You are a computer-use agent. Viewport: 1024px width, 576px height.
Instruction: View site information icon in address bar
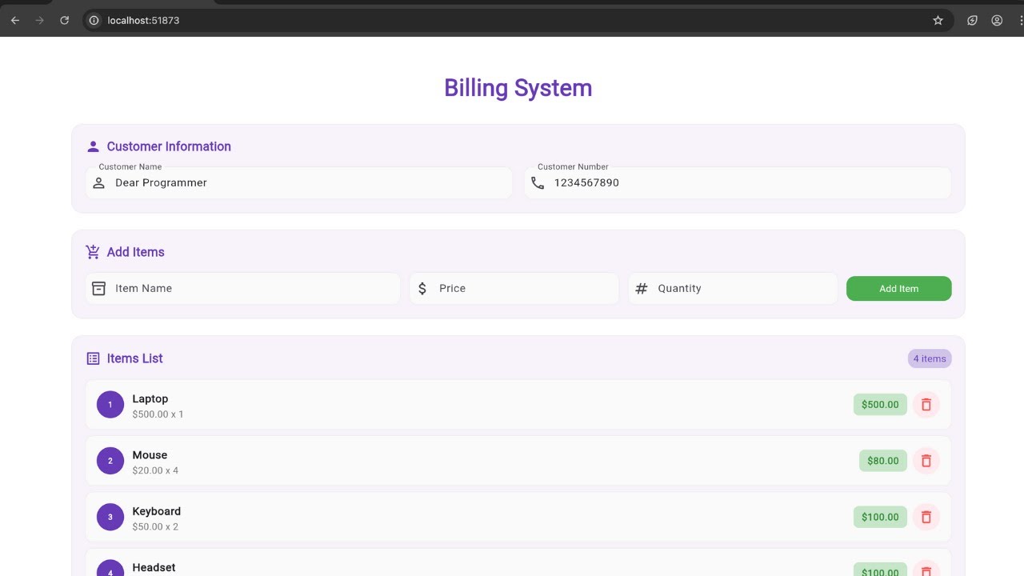click(94, 21)
